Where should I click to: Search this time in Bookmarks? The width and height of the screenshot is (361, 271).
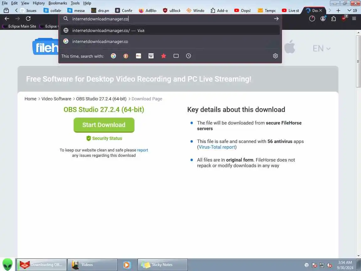(x=164, y=56)
